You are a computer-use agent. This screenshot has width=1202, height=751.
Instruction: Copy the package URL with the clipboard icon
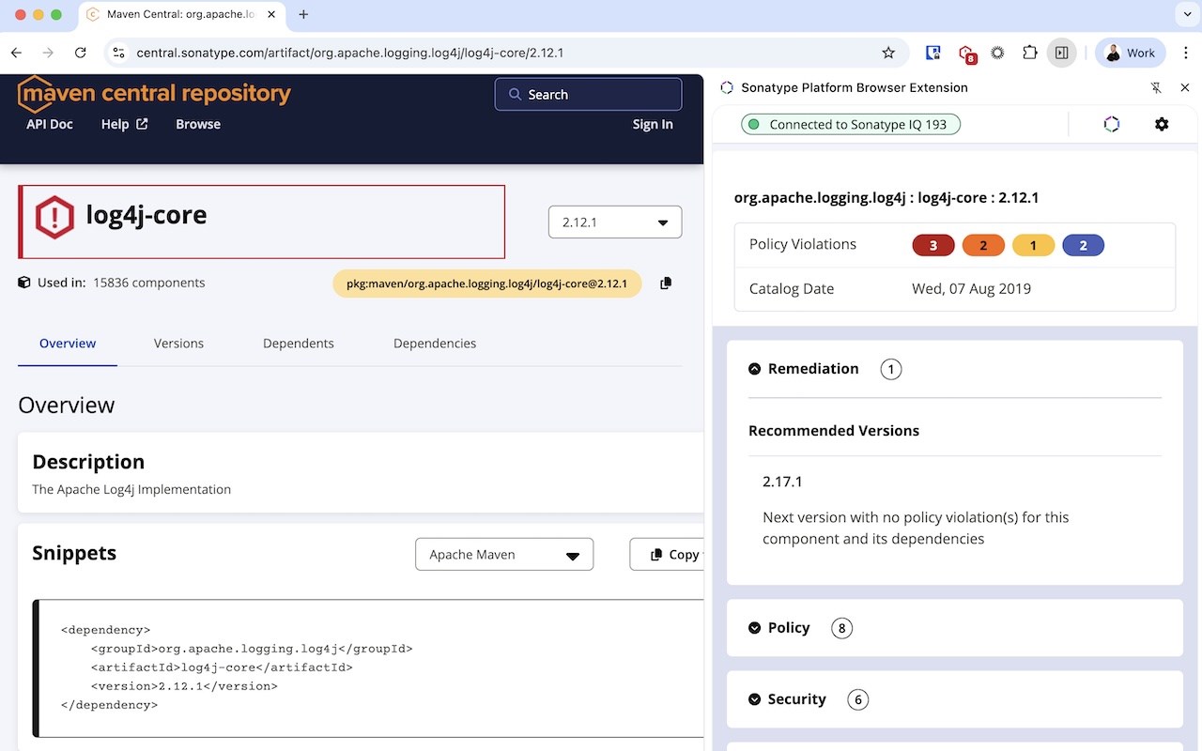coord(666,283)
